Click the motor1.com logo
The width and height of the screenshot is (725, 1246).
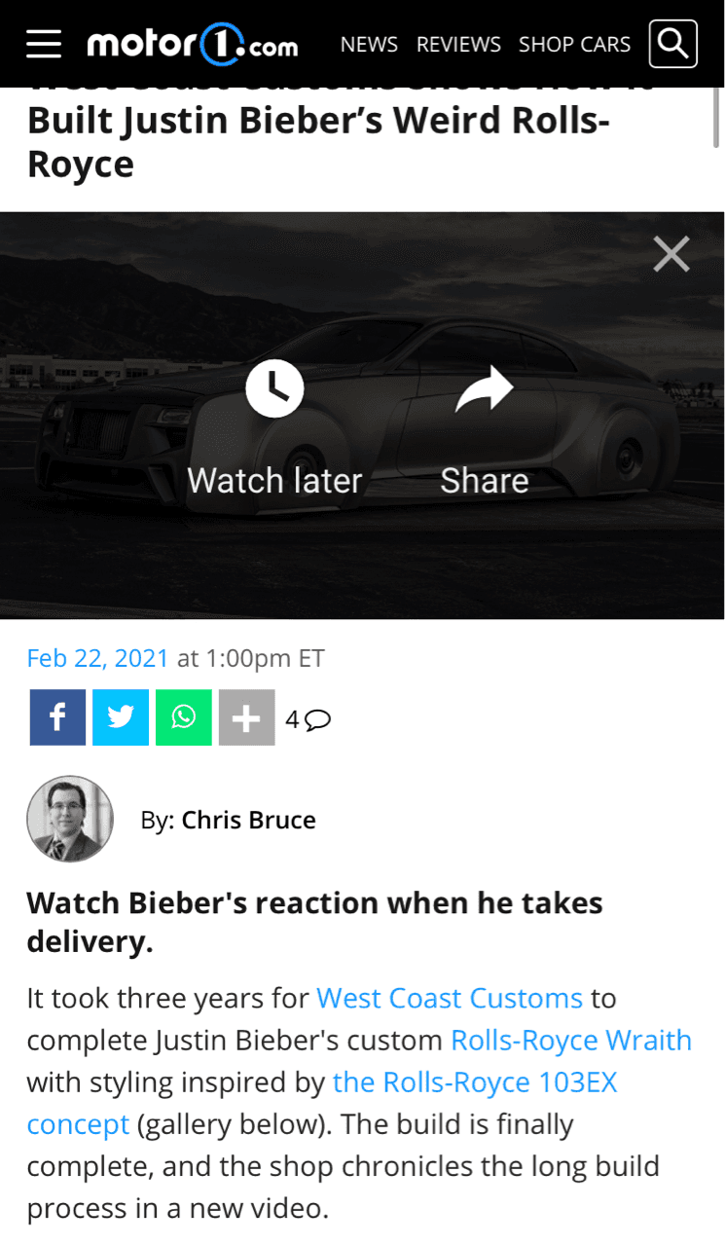193,44
